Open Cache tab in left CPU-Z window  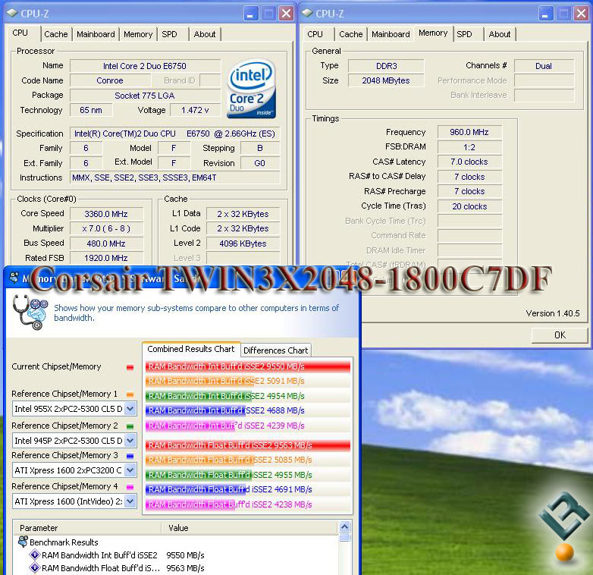[x=56, y=34]
